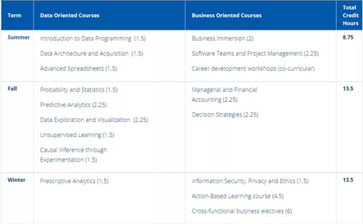The height and width of the screenshot is (224, 363).
Task: Click Software Teams and Project Management
Action: pyautogui.click(x=255, y=53)
